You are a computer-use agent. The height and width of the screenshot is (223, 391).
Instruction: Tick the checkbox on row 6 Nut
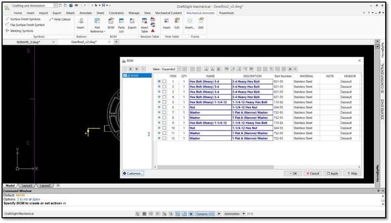click(164, 107)
